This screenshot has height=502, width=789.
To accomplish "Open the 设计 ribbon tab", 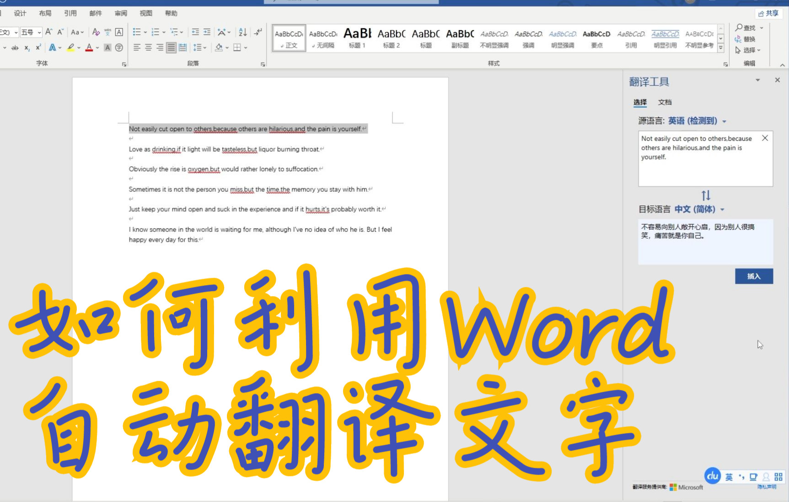I will [x=20, y=13].
